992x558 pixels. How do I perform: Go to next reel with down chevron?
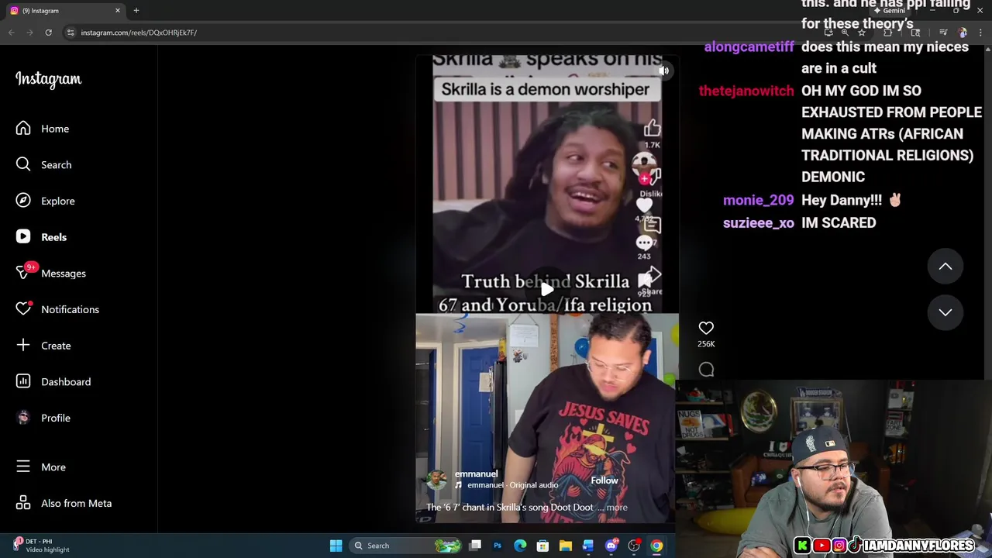click(945, 312)
